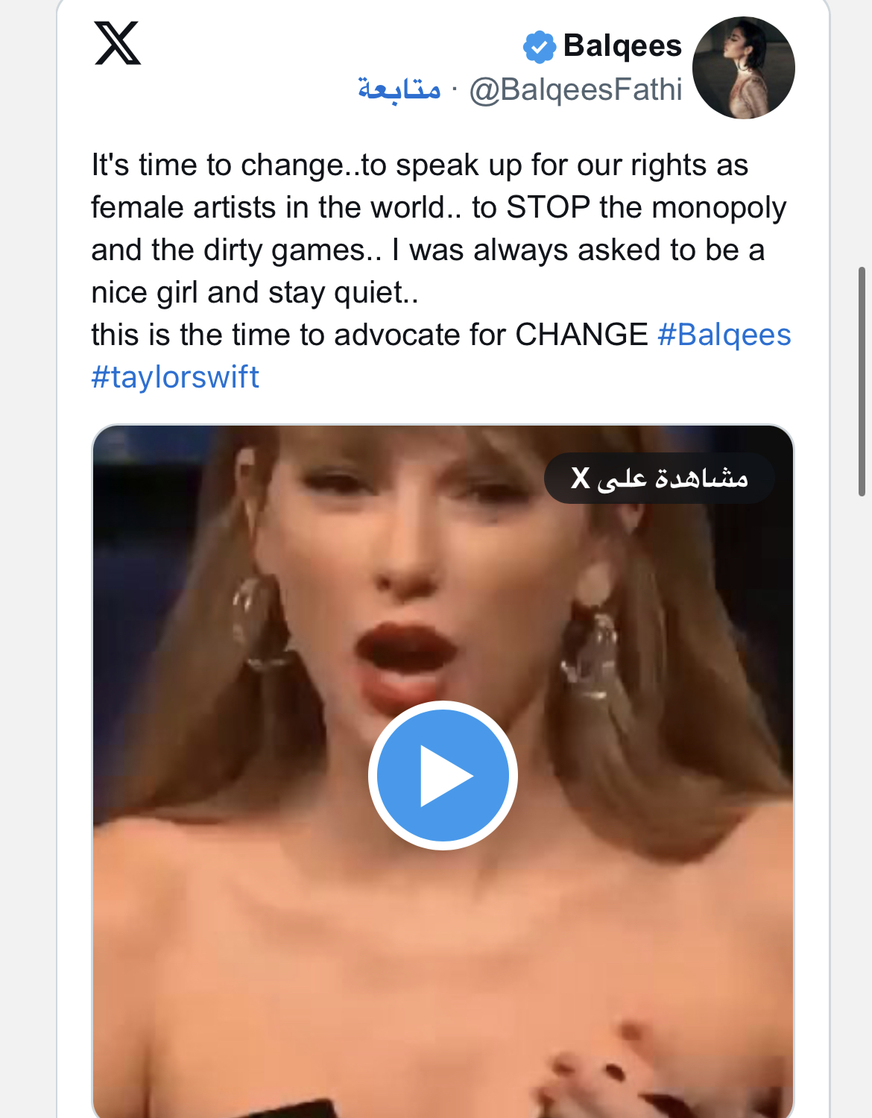The image size is (872, 1118).
Task: Click the blue verified badge beside Balqees
Action: 539,47
